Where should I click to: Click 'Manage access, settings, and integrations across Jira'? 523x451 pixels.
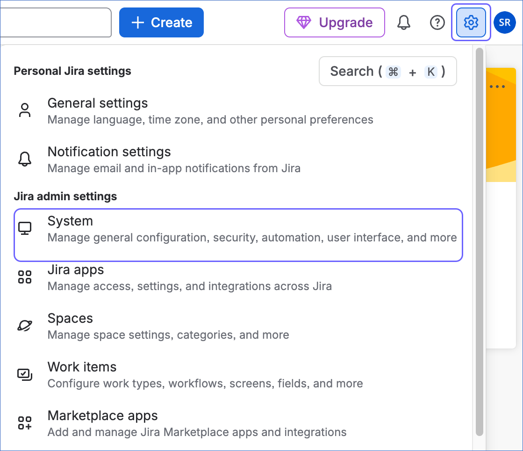pyautogui.click(x=190, y=286)
